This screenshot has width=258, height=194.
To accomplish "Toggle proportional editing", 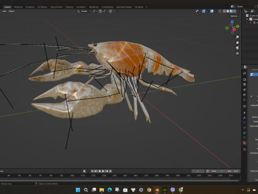I will [x=111, y=11].
